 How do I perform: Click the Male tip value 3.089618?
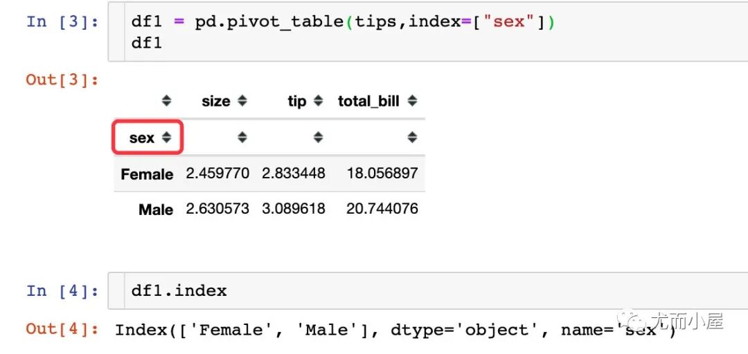(x=294, y=209)
